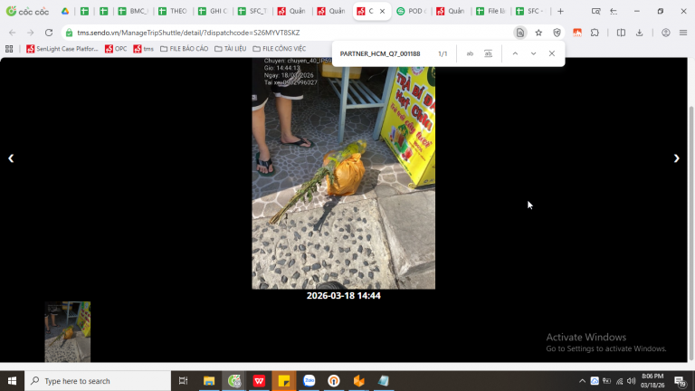Image resolution: width=695 pixels, height=391 pixels.
Task: Toggle match case 'ab' option in find bar
Action: pos(470,53)
